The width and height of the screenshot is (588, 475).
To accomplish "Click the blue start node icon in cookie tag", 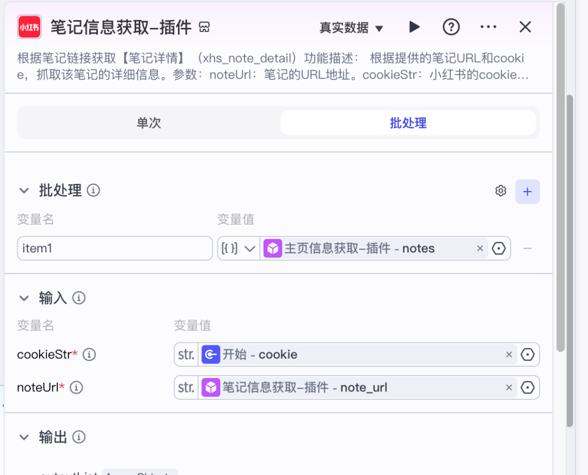I will pos(211,354).
